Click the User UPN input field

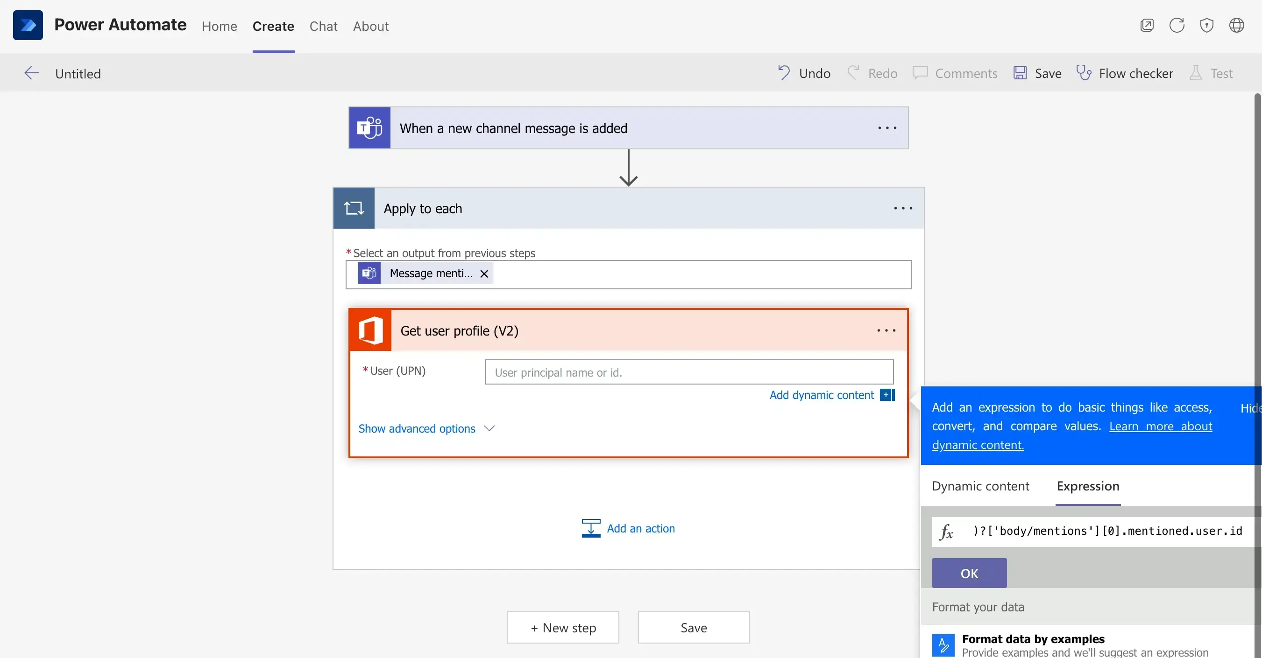coord(688,371)
